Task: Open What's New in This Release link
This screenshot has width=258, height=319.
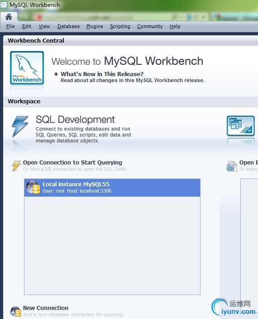Action: click(x=102, y=74)
